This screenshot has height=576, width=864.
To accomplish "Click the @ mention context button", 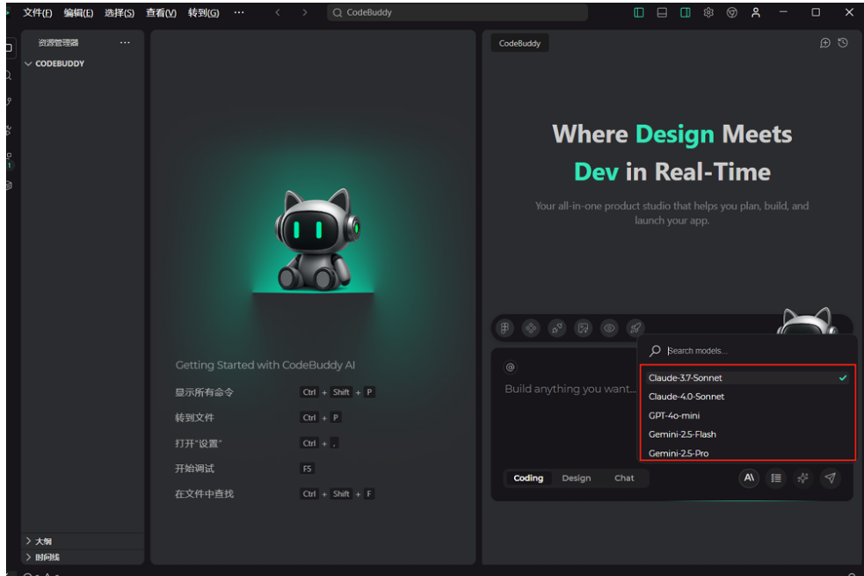I will [511, 367].
